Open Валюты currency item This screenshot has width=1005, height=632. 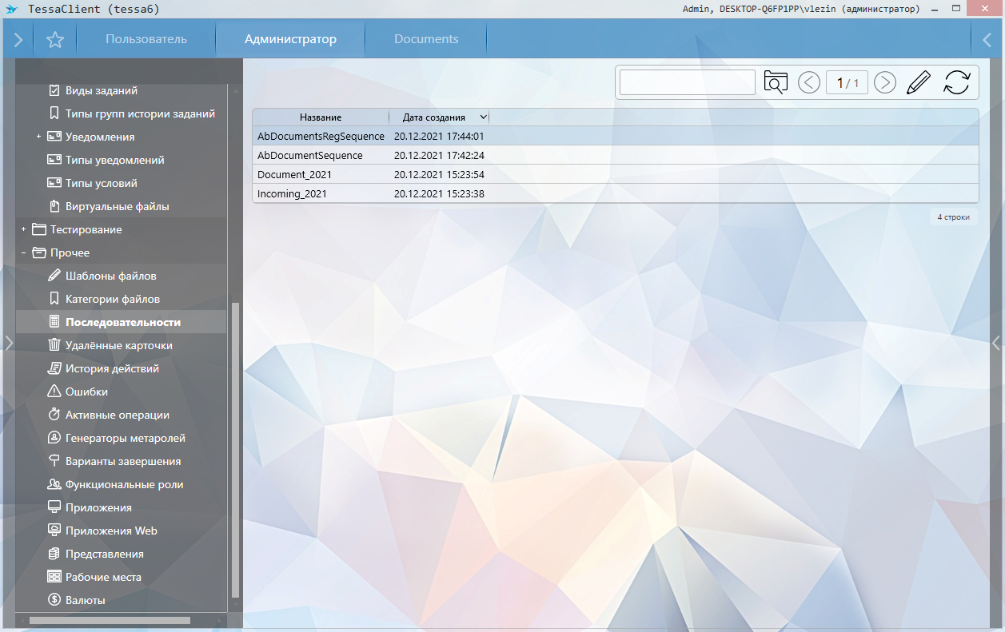point(85,600)
